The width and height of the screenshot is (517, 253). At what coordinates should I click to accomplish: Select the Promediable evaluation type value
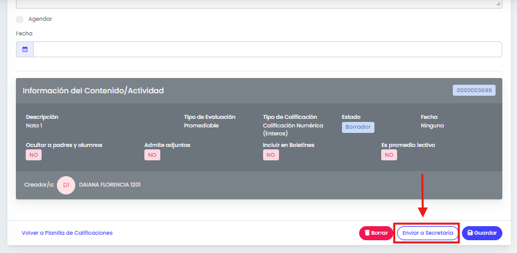tap(201, 126)
